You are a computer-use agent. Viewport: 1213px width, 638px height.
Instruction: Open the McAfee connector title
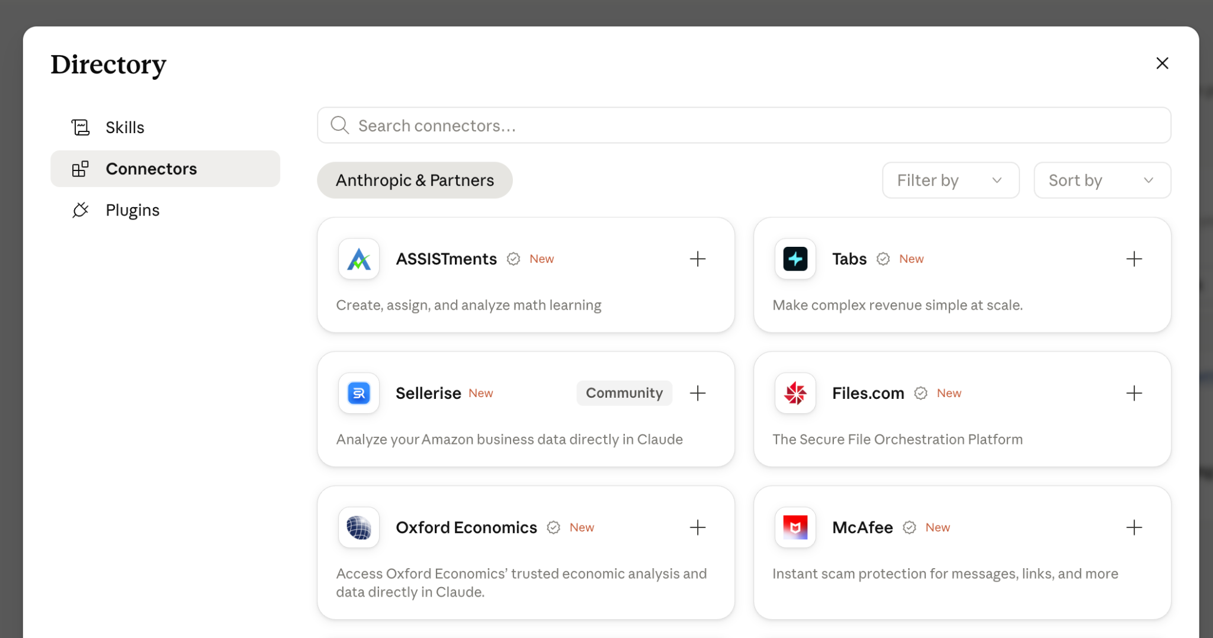tap(862, 527)
